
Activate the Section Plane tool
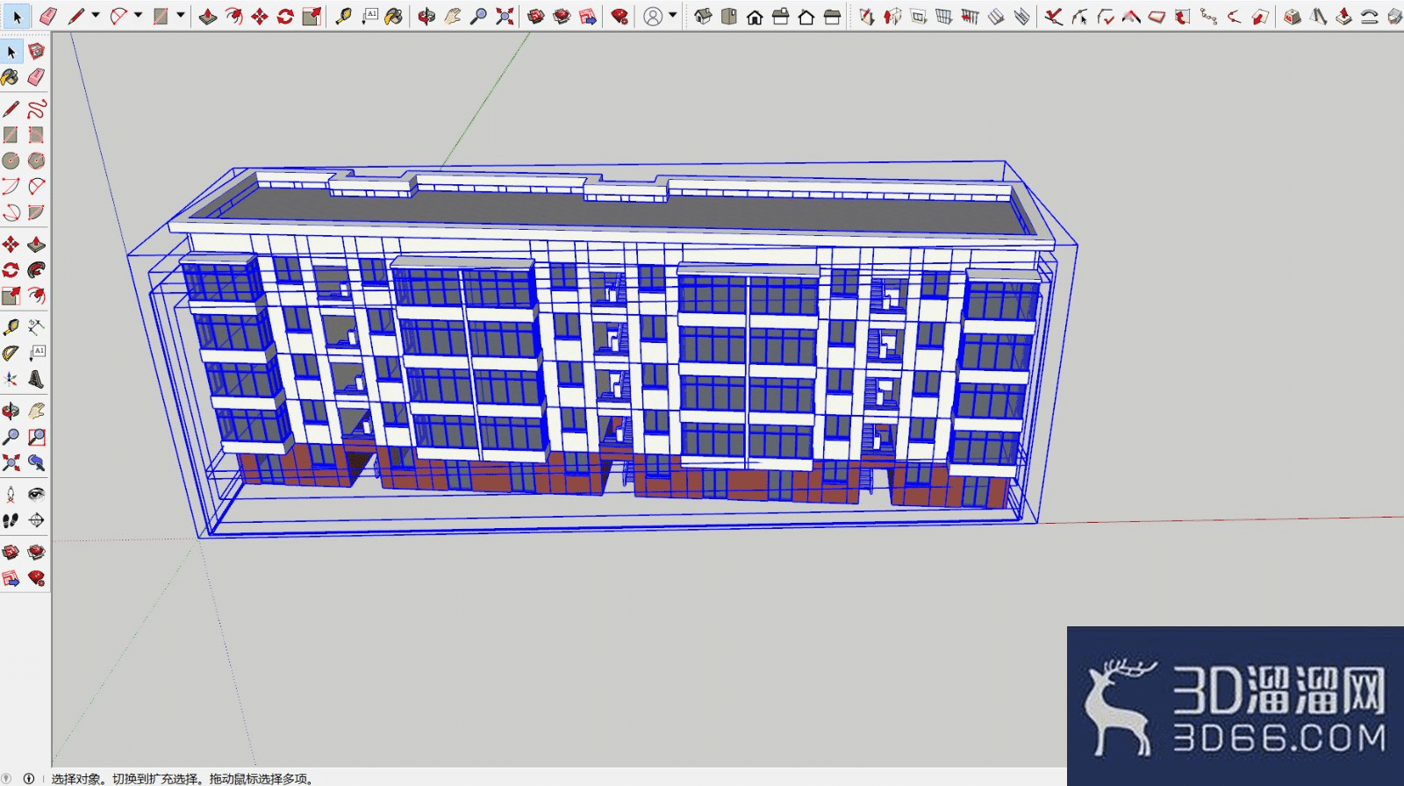click(36, 520)
